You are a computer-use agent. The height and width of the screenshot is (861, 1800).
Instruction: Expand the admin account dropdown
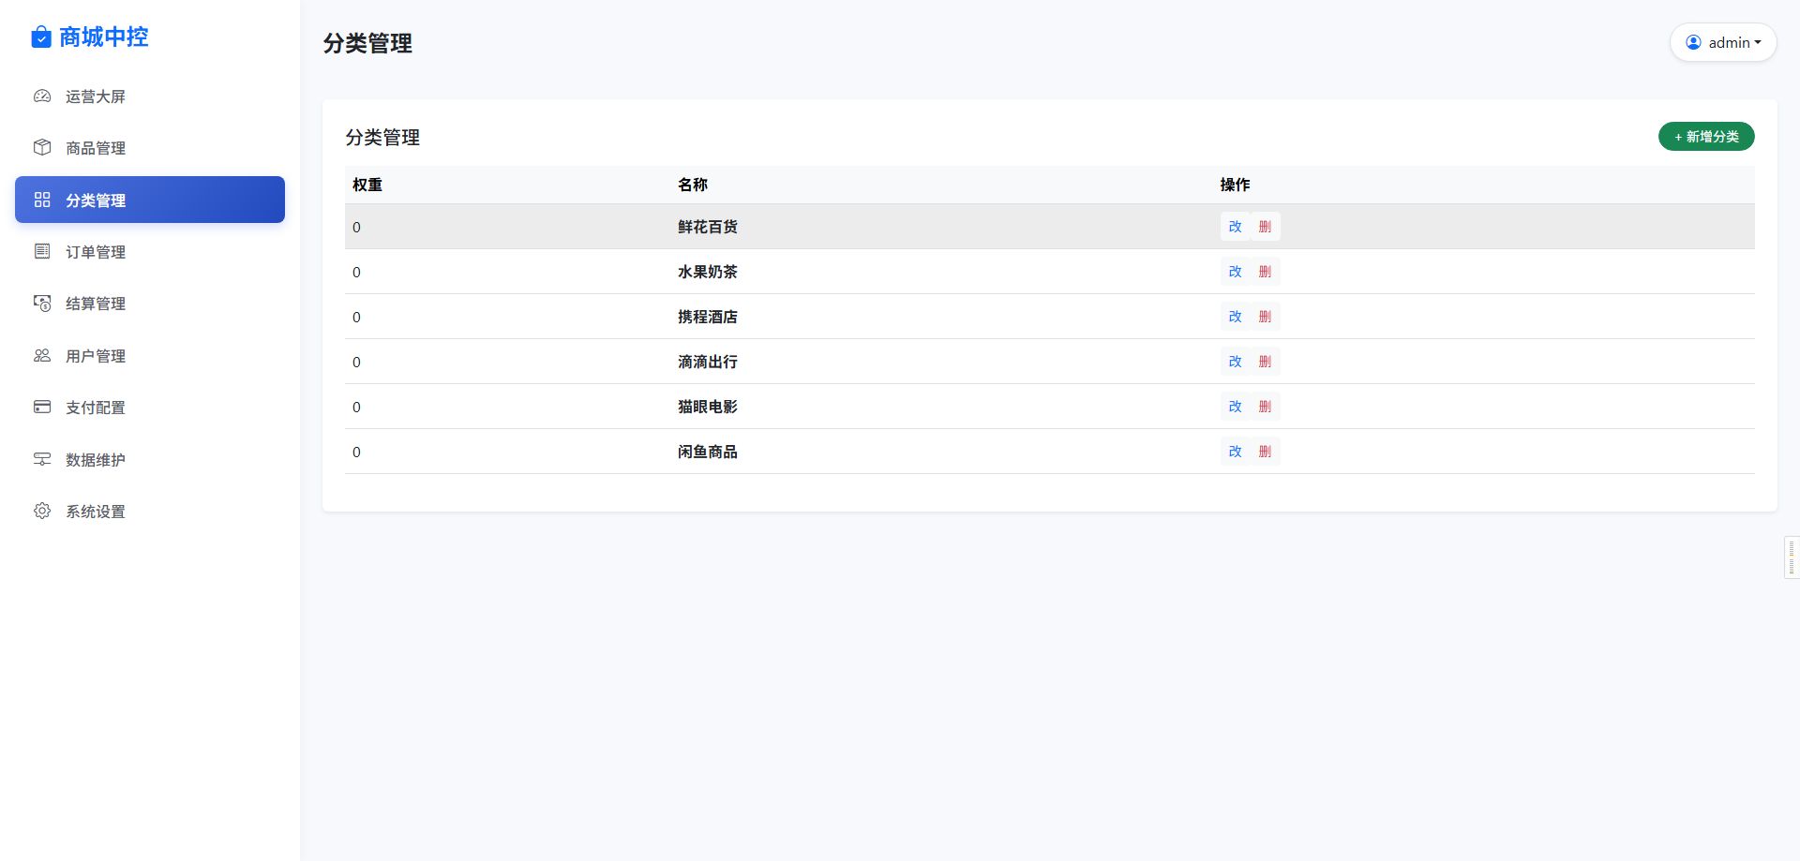pyautogui.click(x=1723, y=42)
